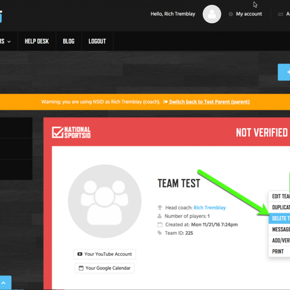Choose DELETE TEAM highlighted menu entry

279,218
